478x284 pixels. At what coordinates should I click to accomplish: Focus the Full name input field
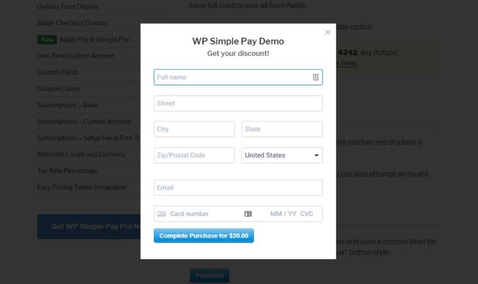238,77
